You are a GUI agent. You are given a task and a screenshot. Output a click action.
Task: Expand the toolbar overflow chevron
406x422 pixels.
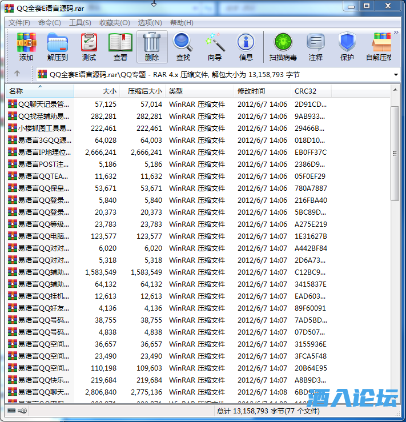[x=396, y=33]
